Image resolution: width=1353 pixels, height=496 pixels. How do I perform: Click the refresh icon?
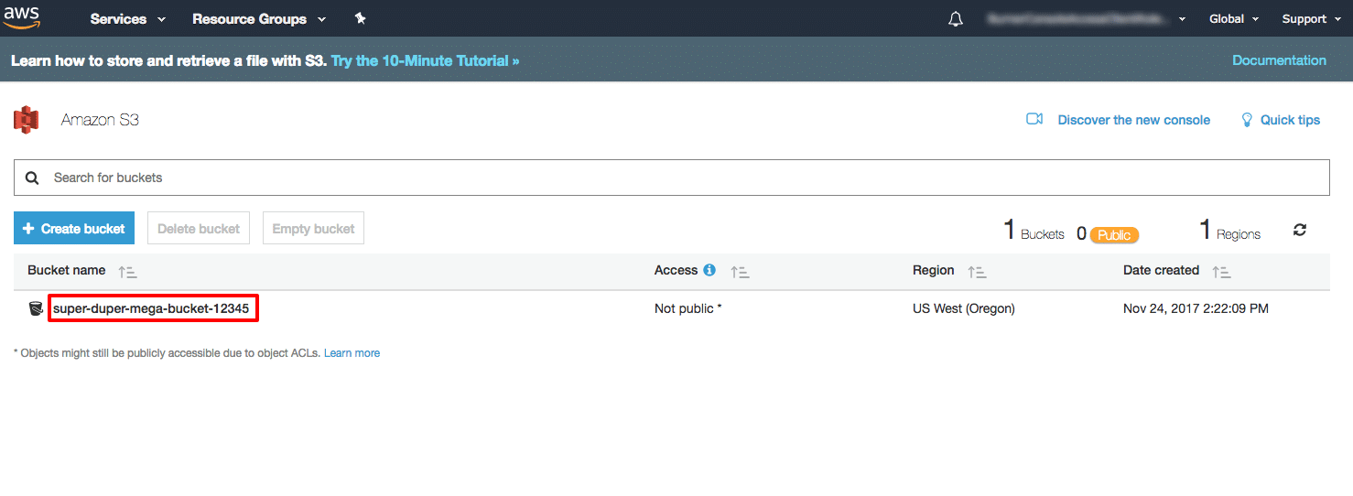pos(1300,230)
